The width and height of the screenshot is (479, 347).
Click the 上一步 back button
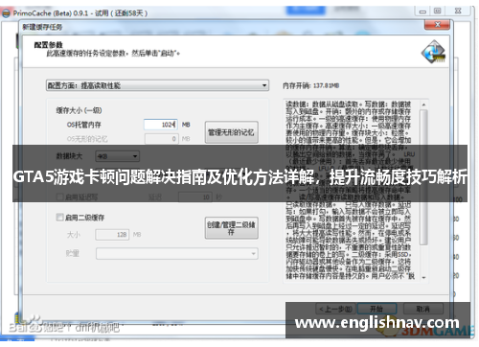pos(335,309)
